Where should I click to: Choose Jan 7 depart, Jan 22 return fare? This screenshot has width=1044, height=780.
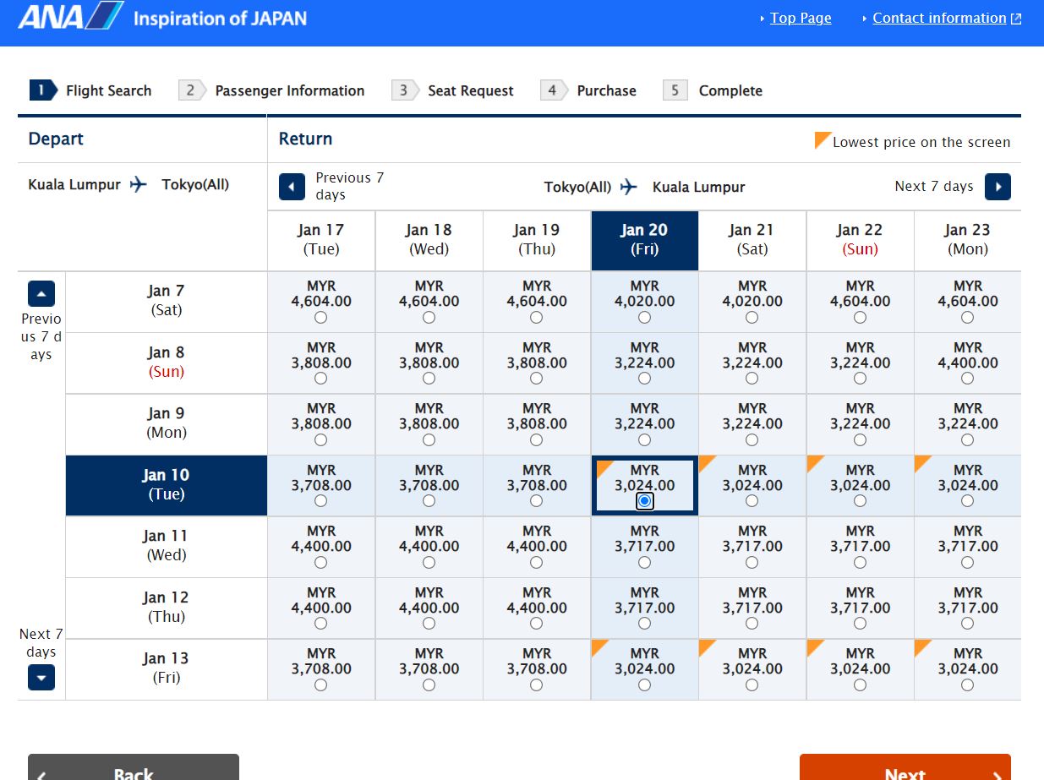(x=860, y=318)
